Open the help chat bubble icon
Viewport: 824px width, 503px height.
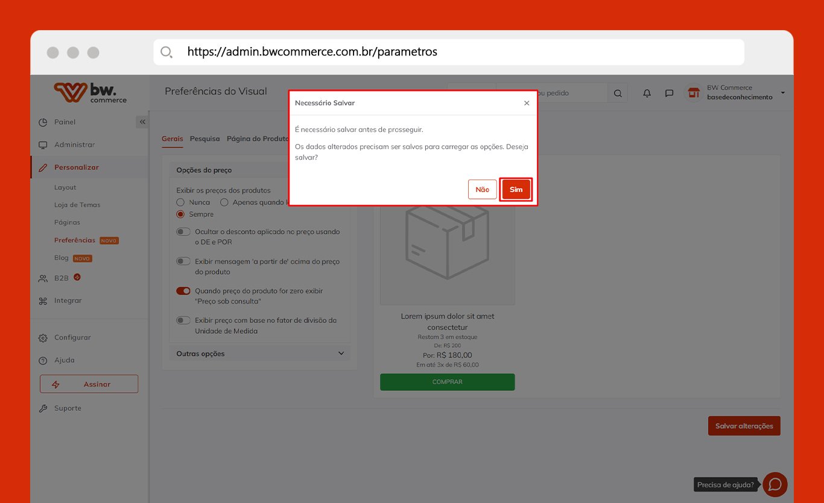pos(775,484)
